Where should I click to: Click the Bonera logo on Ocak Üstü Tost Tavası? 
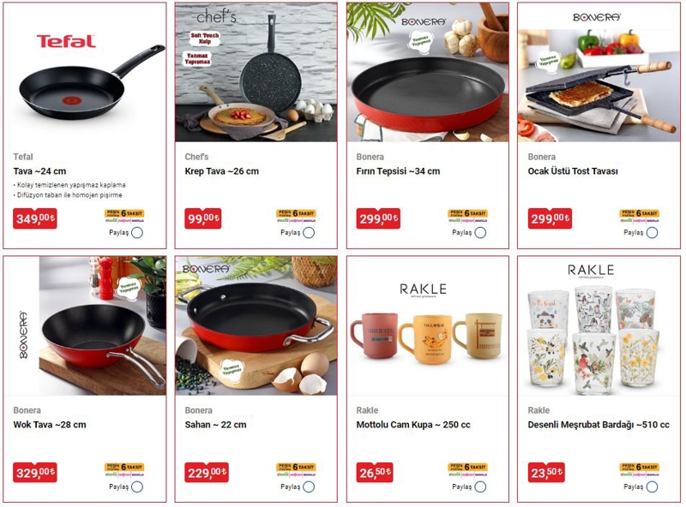597,17
